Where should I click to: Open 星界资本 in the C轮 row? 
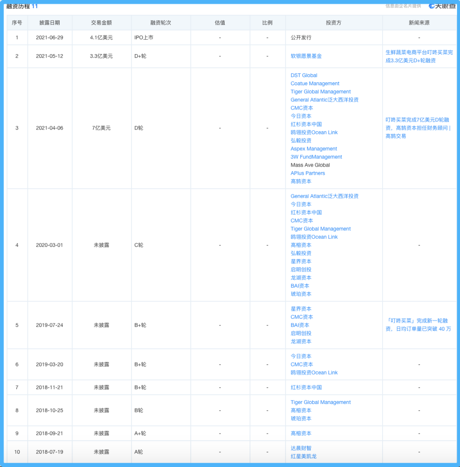301,261
